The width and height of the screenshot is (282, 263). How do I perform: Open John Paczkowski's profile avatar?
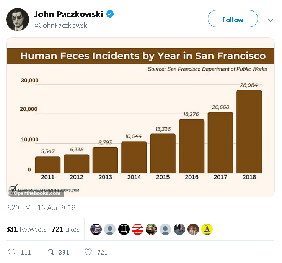[x=18, y=20]
